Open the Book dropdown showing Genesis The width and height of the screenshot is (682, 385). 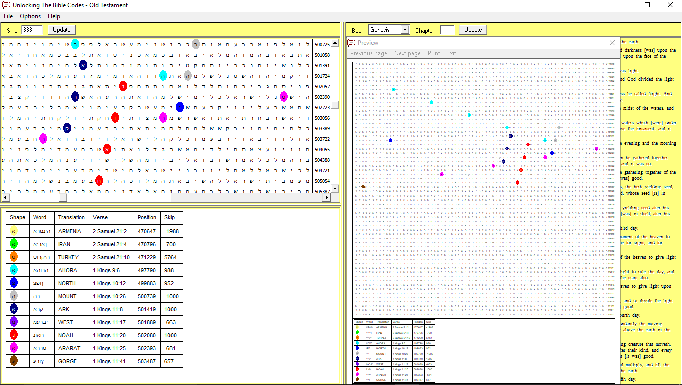pyautogui.click(x=389, y=30)
